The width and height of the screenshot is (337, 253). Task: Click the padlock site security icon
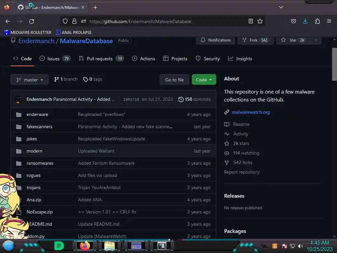(x=74, y=21)
